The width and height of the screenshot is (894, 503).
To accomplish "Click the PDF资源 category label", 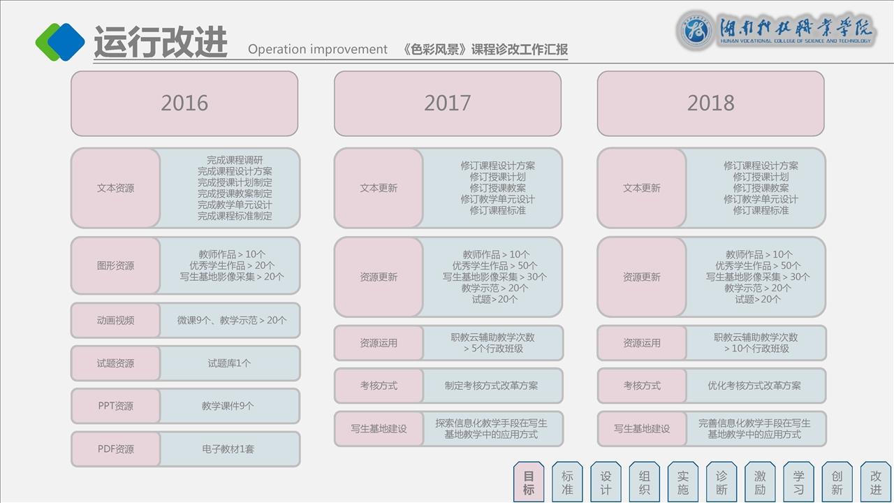I will [116, 449].
